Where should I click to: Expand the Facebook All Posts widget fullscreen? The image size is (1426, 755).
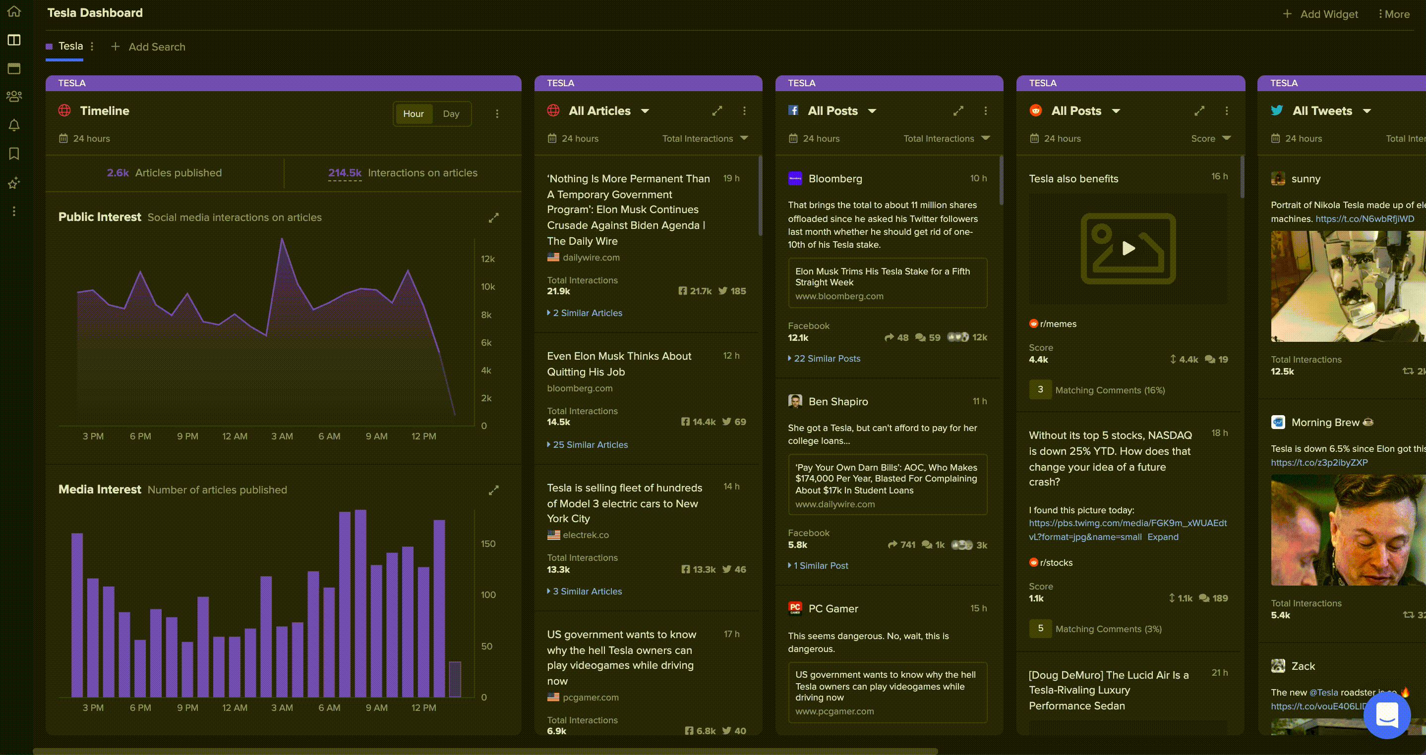click(958, 111)
